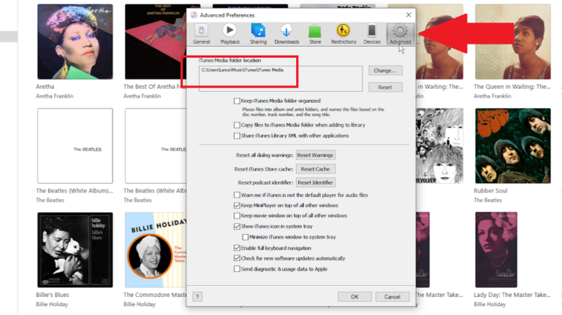Open the first White Album cover
562x315 pixels.
click(75, 146)
